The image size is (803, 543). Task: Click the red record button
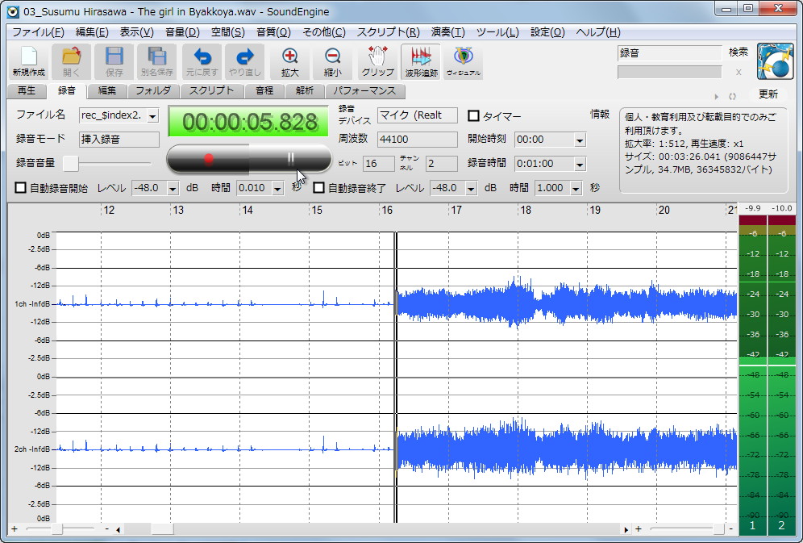click(209, 159)
